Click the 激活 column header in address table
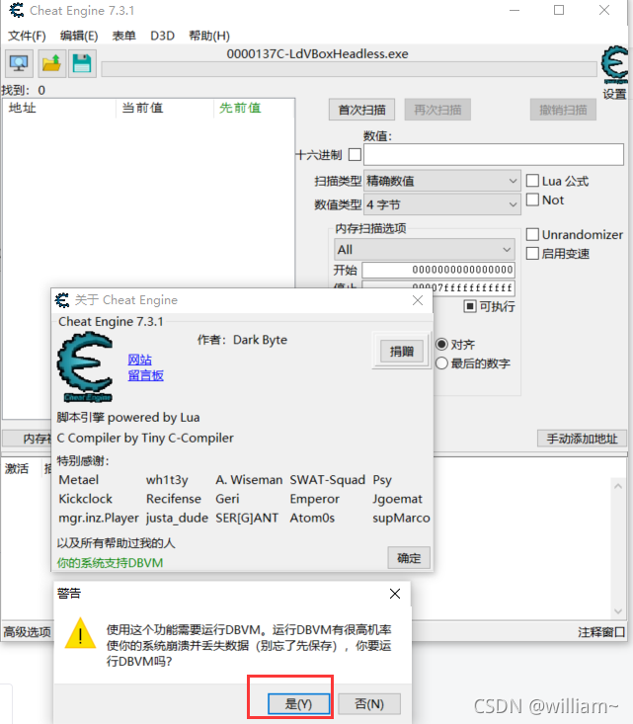This screenshot has width=633, height=724. pyautogui.click(x=17, y=468)
